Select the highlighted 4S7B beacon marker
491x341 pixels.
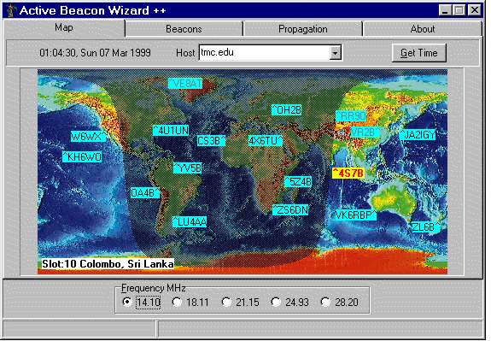tap(348, 173)
